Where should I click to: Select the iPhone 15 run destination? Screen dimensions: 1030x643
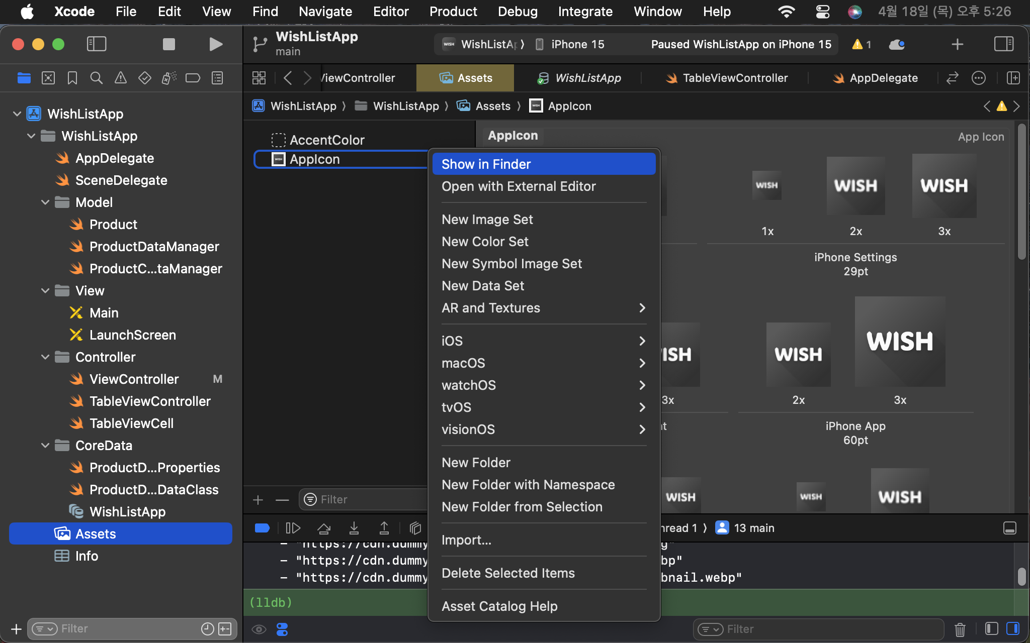569,44
